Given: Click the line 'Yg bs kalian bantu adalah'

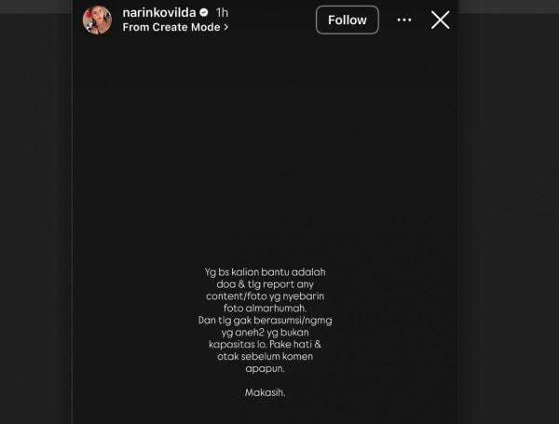Looking at the screenshot, I should click(265, 272).
